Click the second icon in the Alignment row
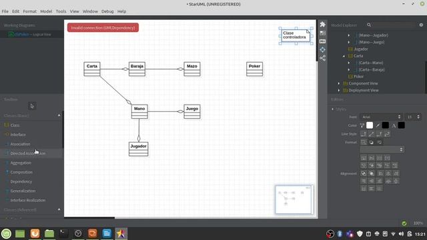 (371, 173)
